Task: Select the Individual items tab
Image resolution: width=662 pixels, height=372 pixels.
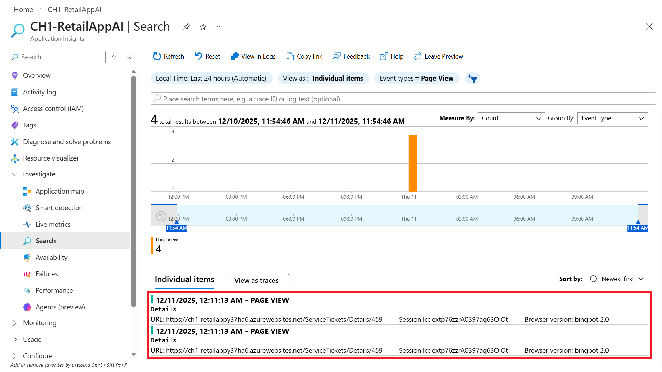Action: click(x=184, y=279)
